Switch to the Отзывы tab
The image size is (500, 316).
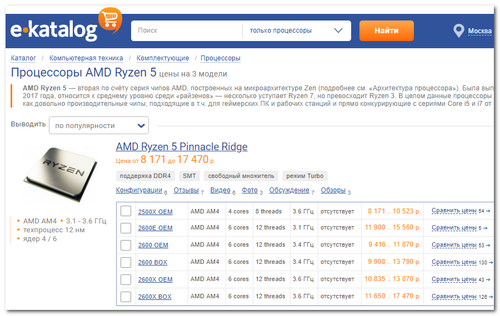[x=186, y=190]
